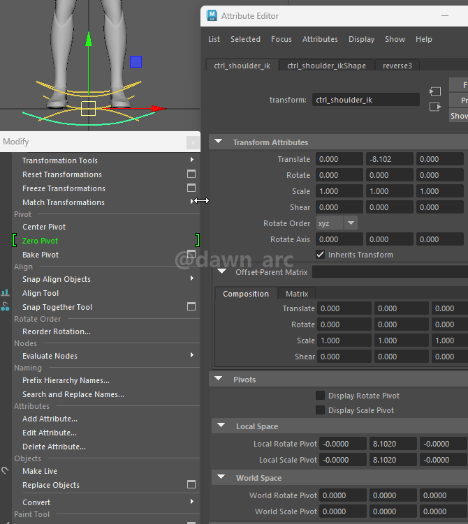Screen dimensions: 468x524
Task: Click the blue plane manipulator handle
Action: pyautogui.click(x=136, y=62)
